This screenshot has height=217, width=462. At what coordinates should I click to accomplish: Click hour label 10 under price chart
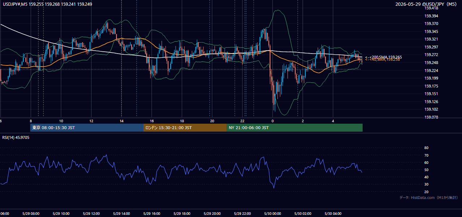pyautogui.click(x=61, y=121)
